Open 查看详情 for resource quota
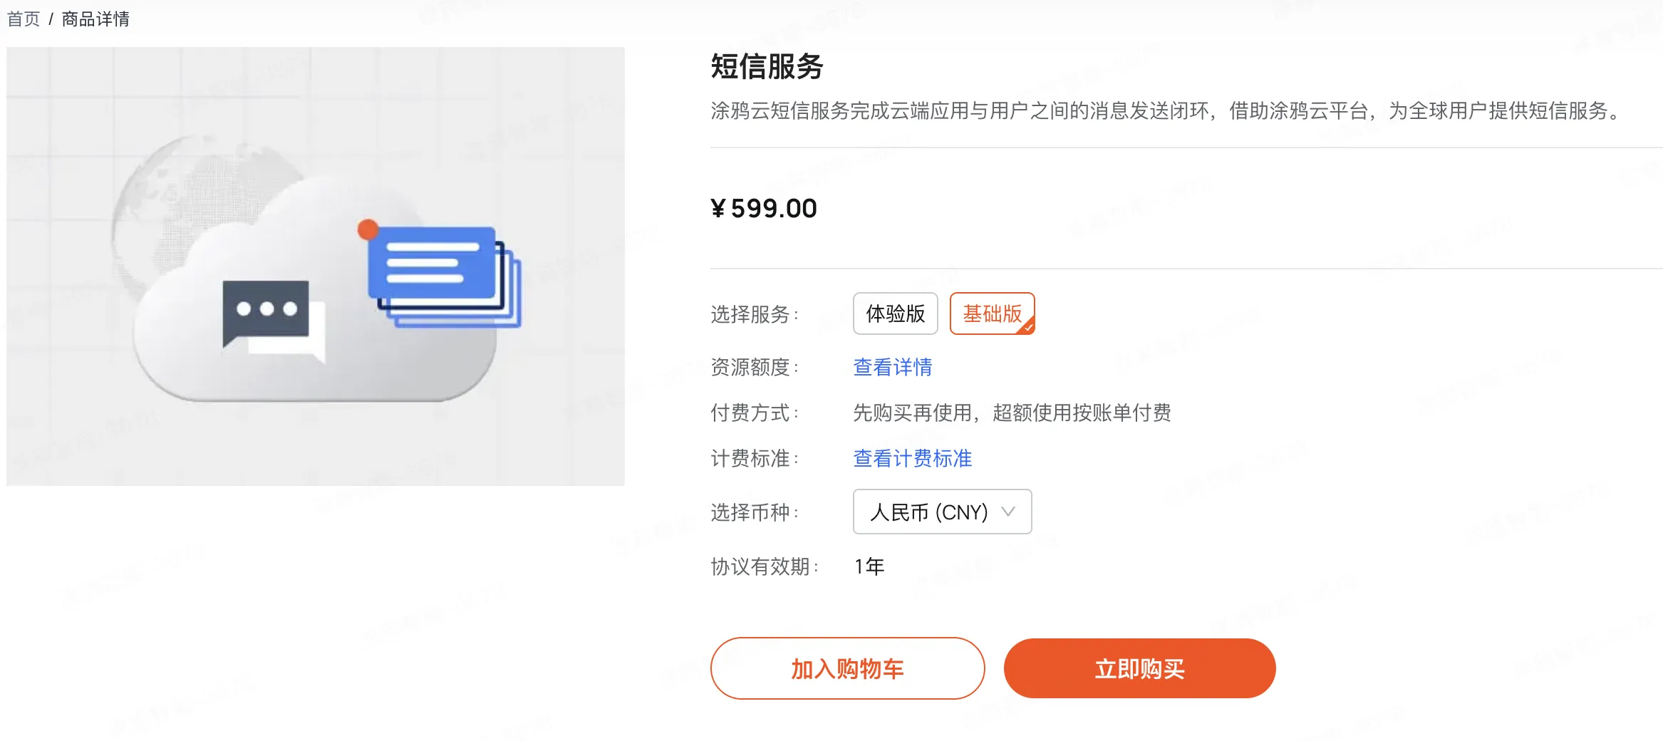Screen dimensions: 1663x741 pos(892,367)
